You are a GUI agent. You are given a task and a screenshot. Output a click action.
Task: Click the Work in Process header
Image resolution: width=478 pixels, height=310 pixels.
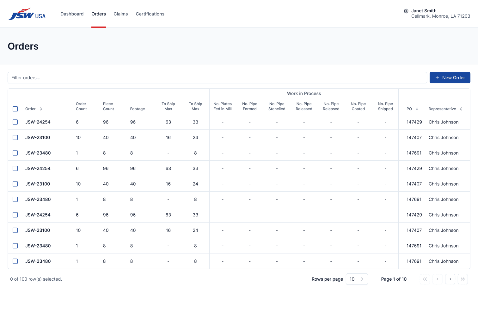pyautogui.click(x=304, y=93)
